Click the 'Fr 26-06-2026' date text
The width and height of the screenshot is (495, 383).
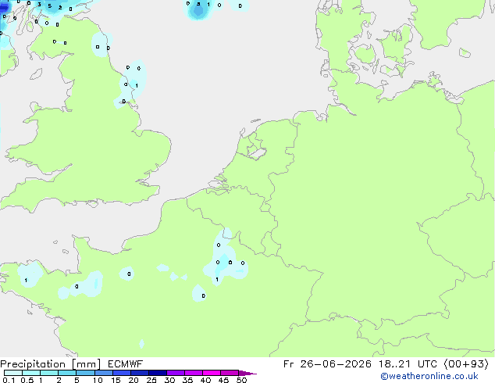click(327, 364)
